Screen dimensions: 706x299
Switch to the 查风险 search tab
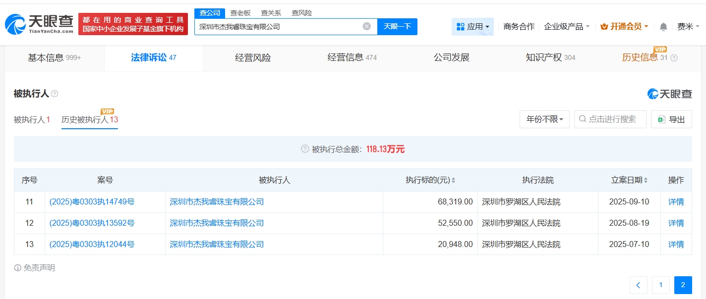coord(301,13)
